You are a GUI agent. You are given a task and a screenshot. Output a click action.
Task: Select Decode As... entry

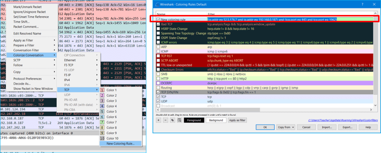point(21,84)
